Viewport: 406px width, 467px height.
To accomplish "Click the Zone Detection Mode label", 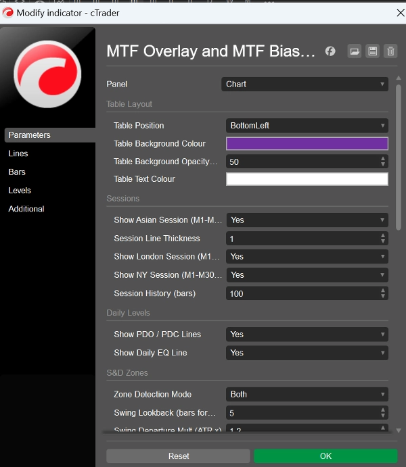I will click(153, 394).
